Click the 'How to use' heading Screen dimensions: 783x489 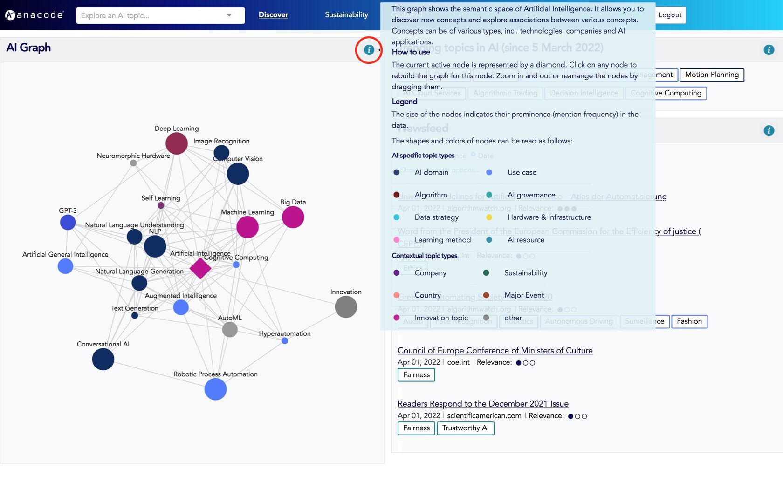click(x=411, y=52)
